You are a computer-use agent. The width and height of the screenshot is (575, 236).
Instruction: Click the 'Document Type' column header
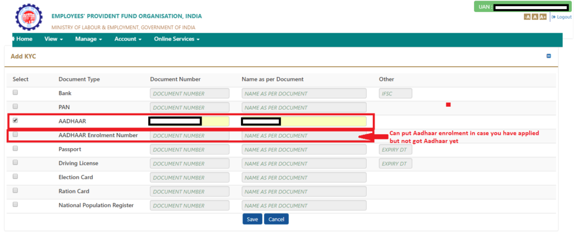(79, 79)
